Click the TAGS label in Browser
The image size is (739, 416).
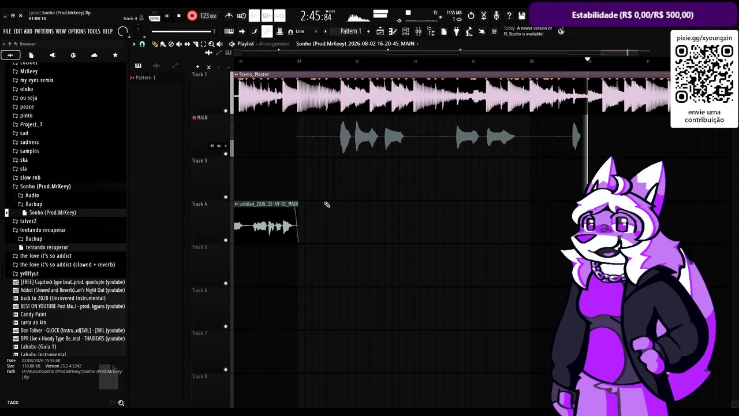pyautogui.click(x=13, y=403)
